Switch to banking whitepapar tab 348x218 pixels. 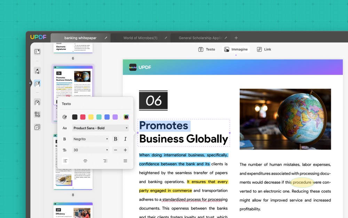(x=80, y=38)
